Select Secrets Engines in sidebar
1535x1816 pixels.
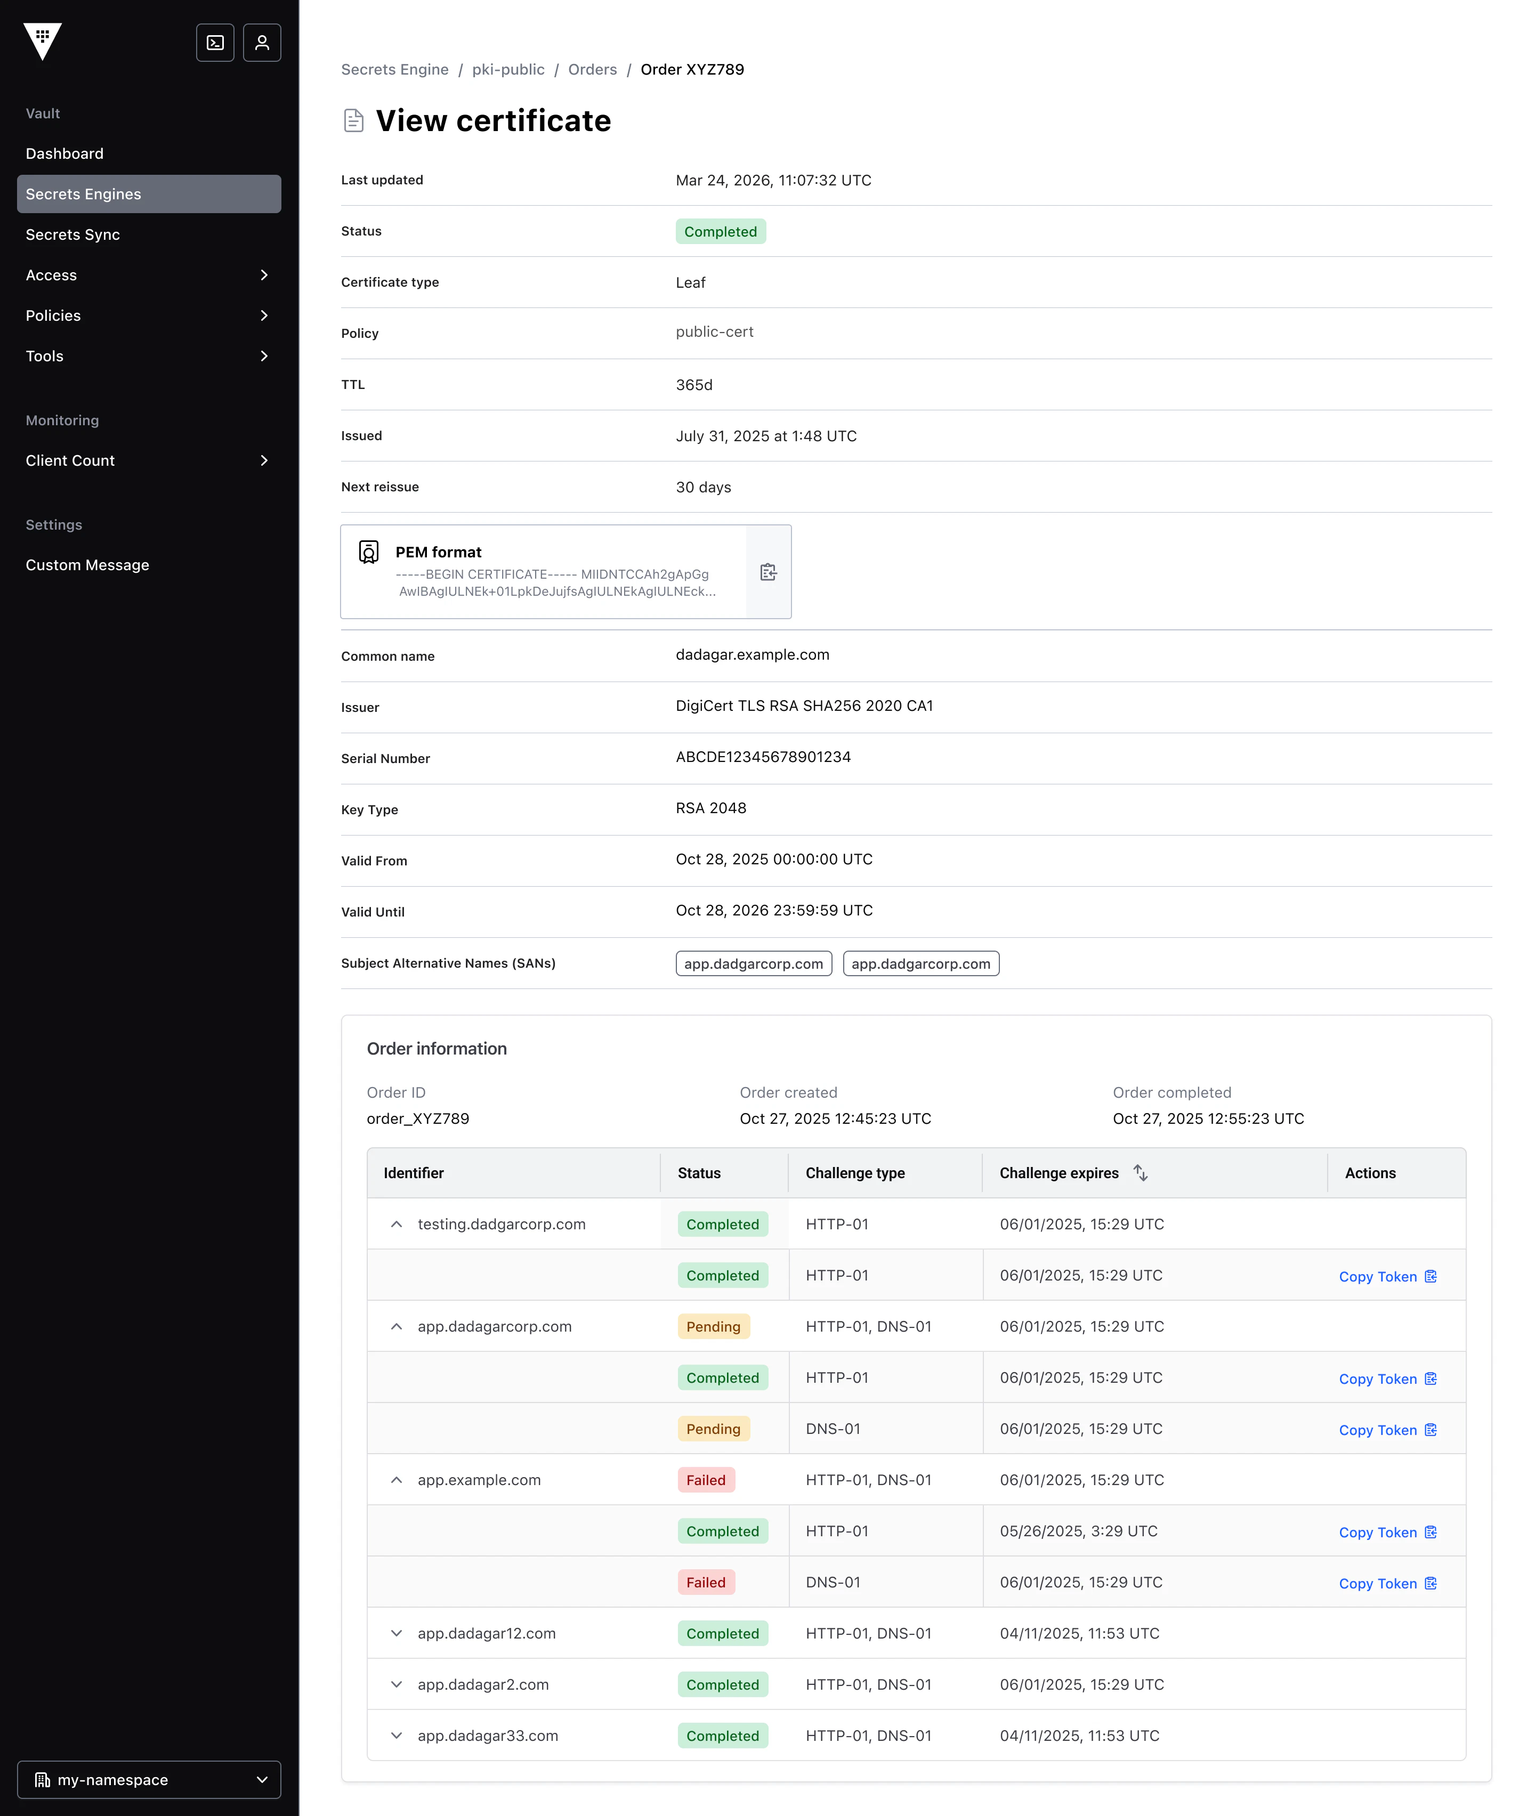149,194
